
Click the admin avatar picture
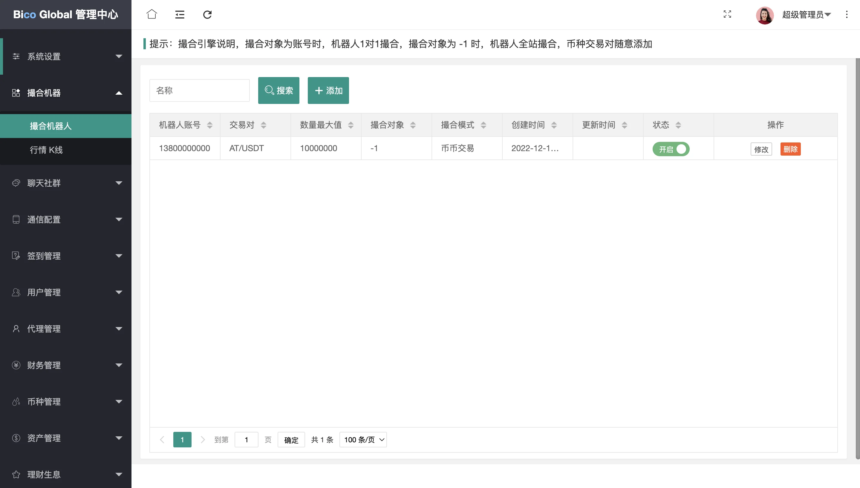coord(764,15)
